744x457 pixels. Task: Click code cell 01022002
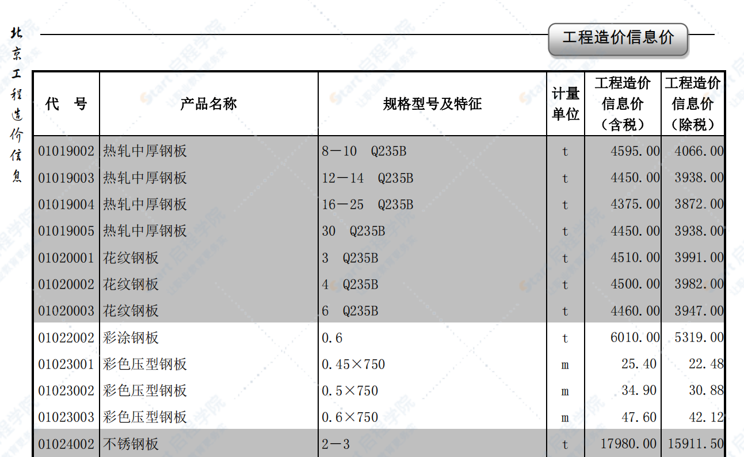click(66, 337)
